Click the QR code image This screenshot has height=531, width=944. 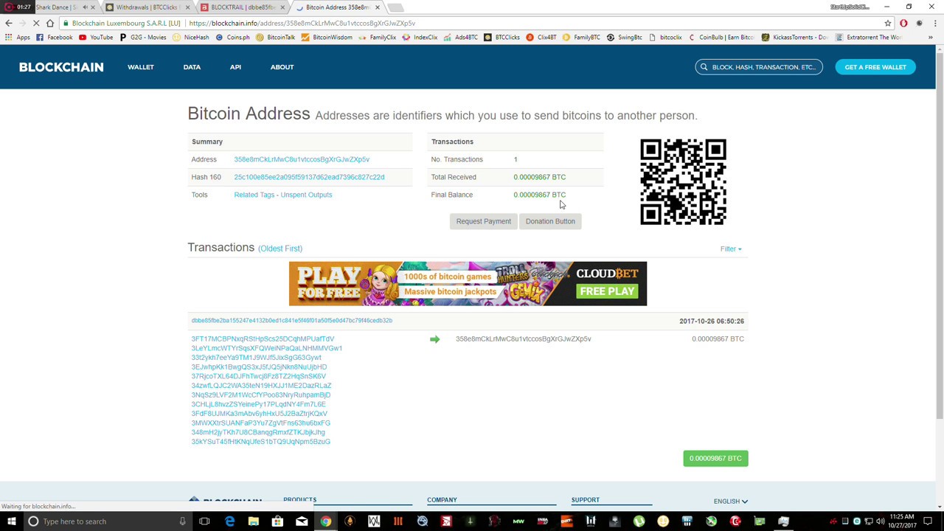(683, 181)
